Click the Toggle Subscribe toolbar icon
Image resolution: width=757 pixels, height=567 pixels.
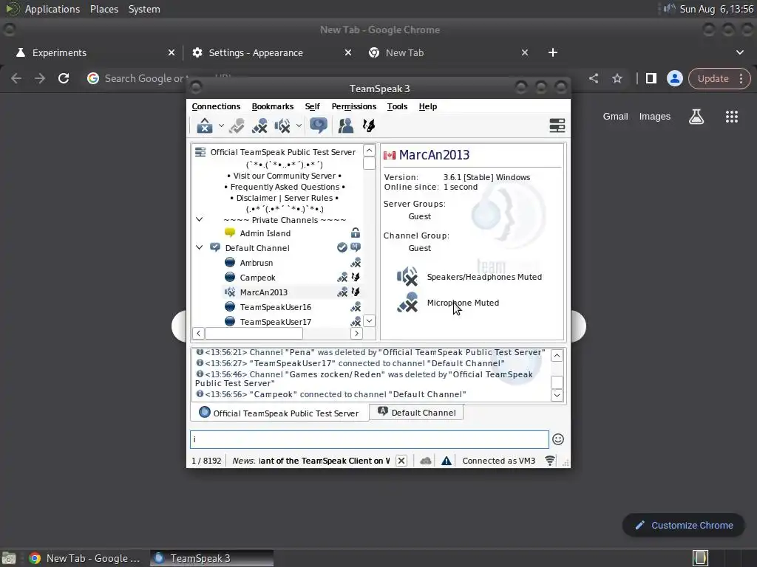click(x=237, y=126)
